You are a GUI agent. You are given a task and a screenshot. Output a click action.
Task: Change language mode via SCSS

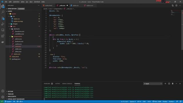pyautogui.click(x=149, y=102)
